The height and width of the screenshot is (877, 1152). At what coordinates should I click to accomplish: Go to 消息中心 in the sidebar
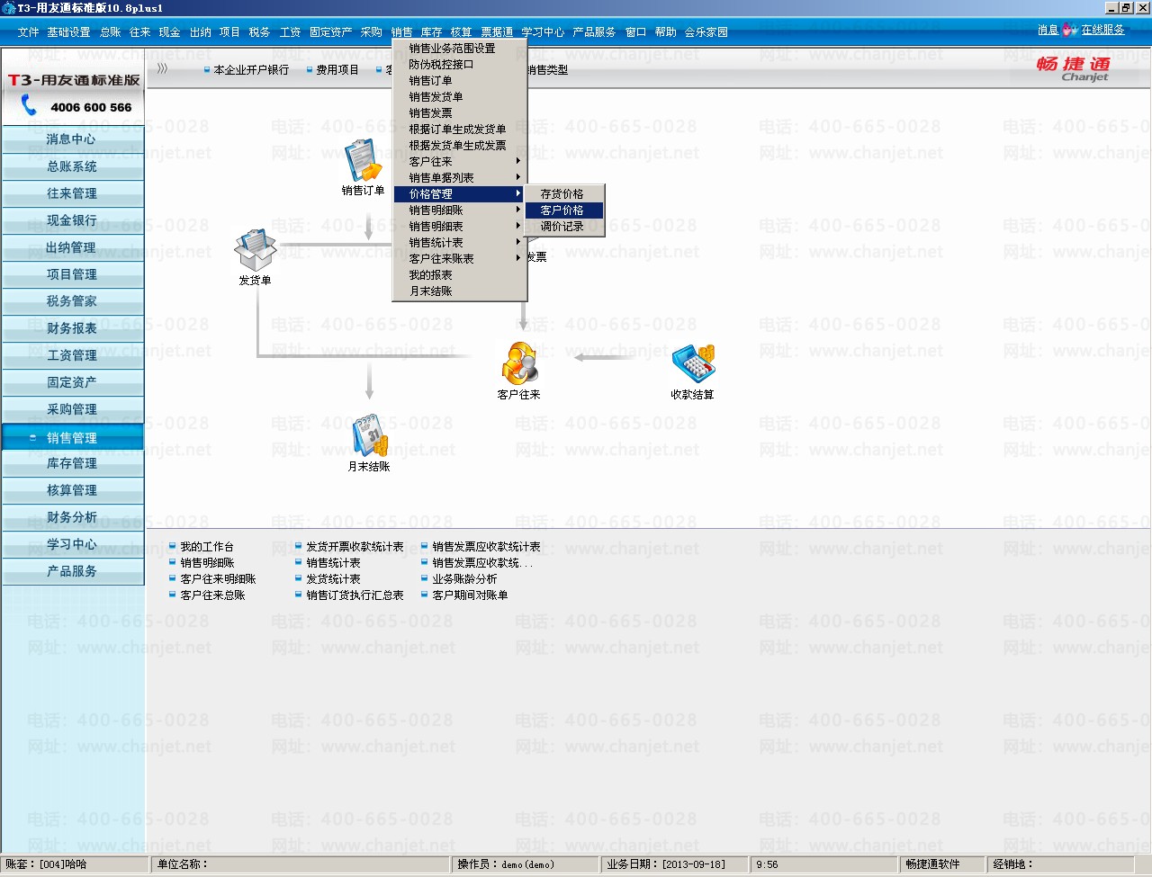[72, 139]
